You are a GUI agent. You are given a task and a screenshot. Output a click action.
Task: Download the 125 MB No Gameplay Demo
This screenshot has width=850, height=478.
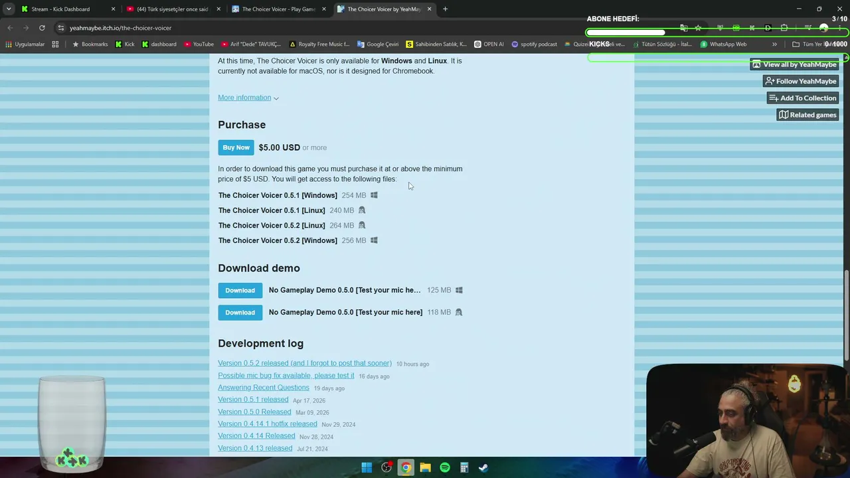(240, 290)
